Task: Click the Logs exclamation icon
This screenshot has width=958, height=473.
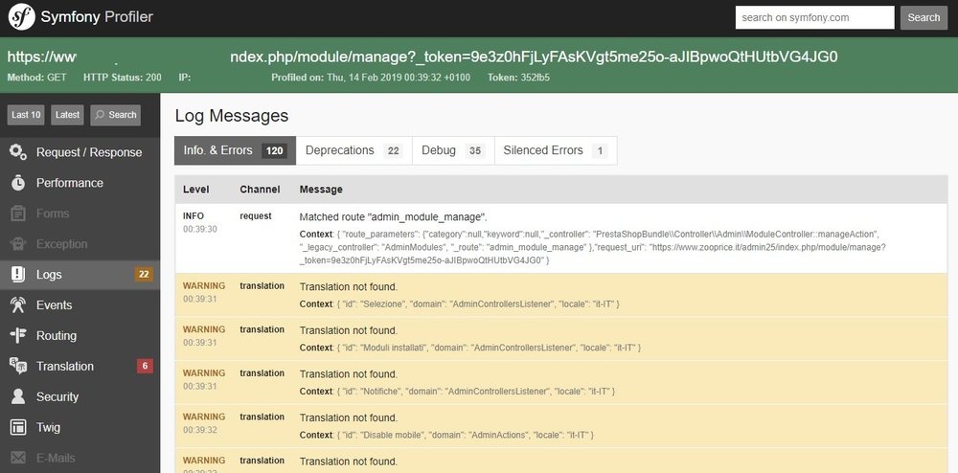Action: click(x=17, y=275)
